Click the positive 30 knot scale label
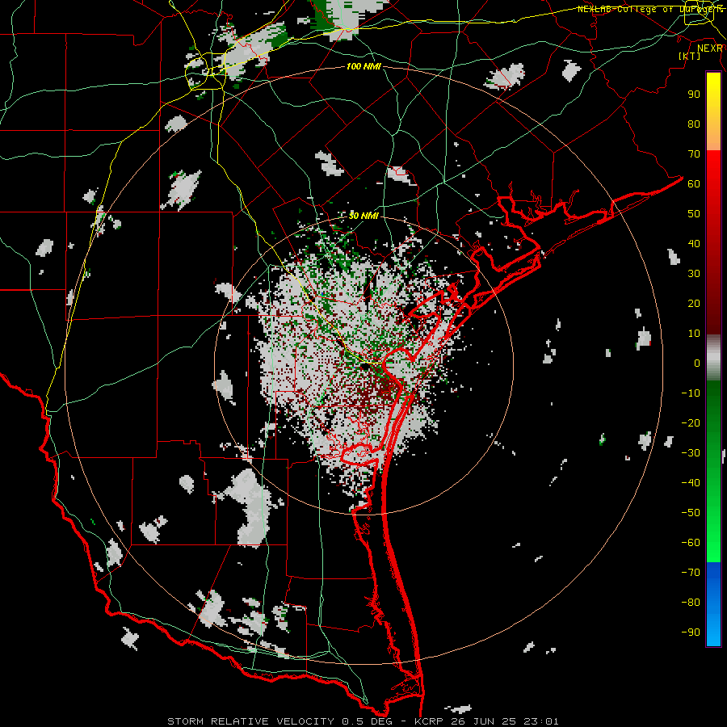This screenshot has width=727, height=727. [694, 274]
